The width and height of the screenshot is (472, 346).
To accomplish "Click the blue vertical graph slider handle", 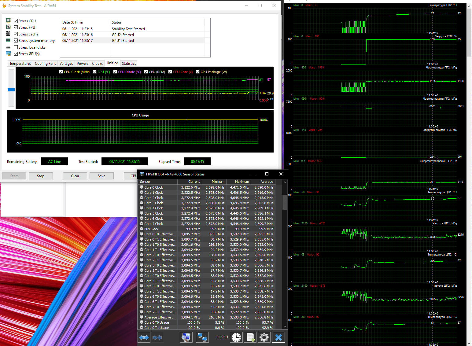I will pyautogui.click(x=11, y=90).
